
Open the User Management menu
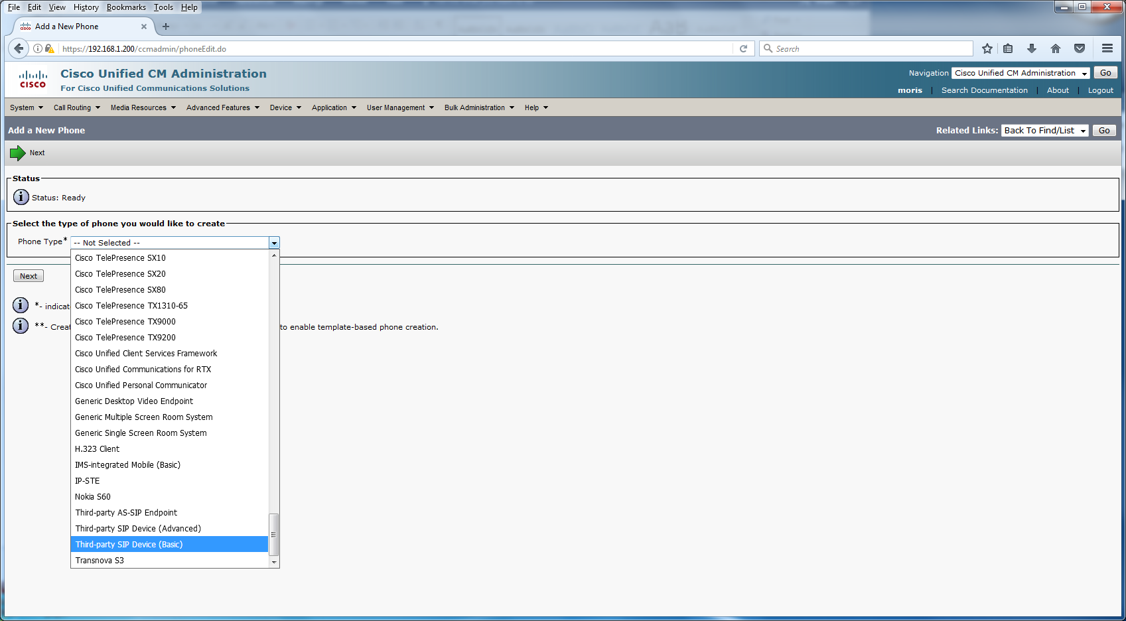[x=400, y=107]
